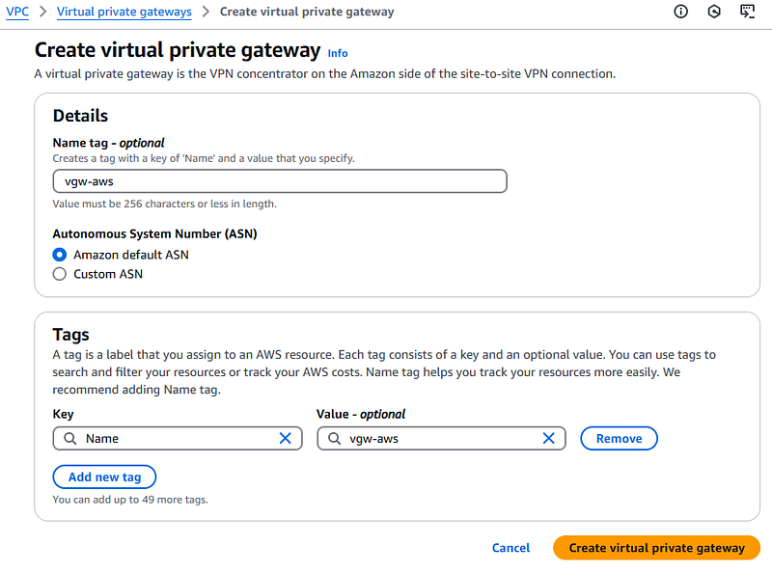
Task: Remove the Name tag row
Action: [619, 438]
